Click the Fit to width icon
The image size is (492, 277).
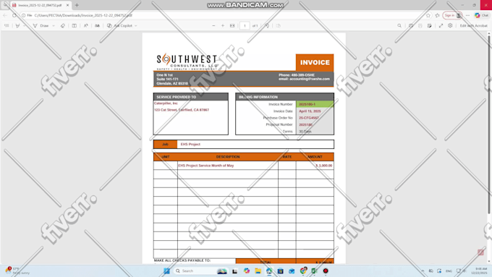pyautogui.click(x=232, y=26)
